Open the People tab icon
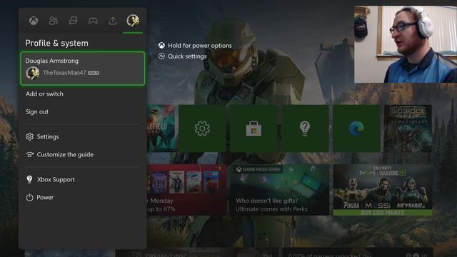Viewport: 457px width, 257px height. click(x=54, y=21)
